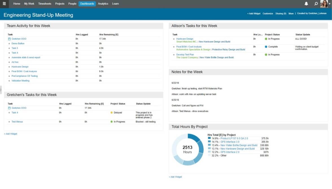
Task: Open the Ad hoc task
Action: pyautogui.click(x=15, y=62)
